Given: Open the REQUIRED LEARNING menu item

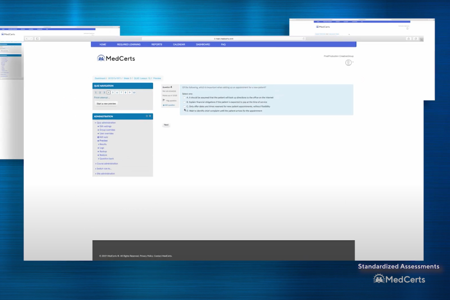Looking at the screenshot, I should (x=129, y=45).
